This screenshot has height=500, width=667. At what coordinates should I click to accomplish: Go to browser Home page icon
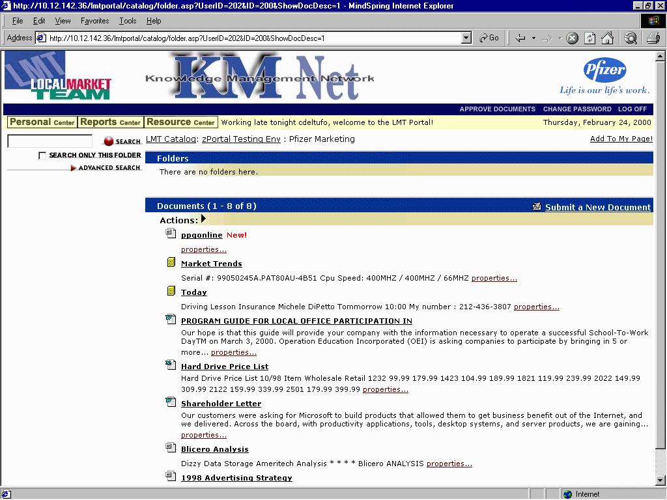coord(607,38)
